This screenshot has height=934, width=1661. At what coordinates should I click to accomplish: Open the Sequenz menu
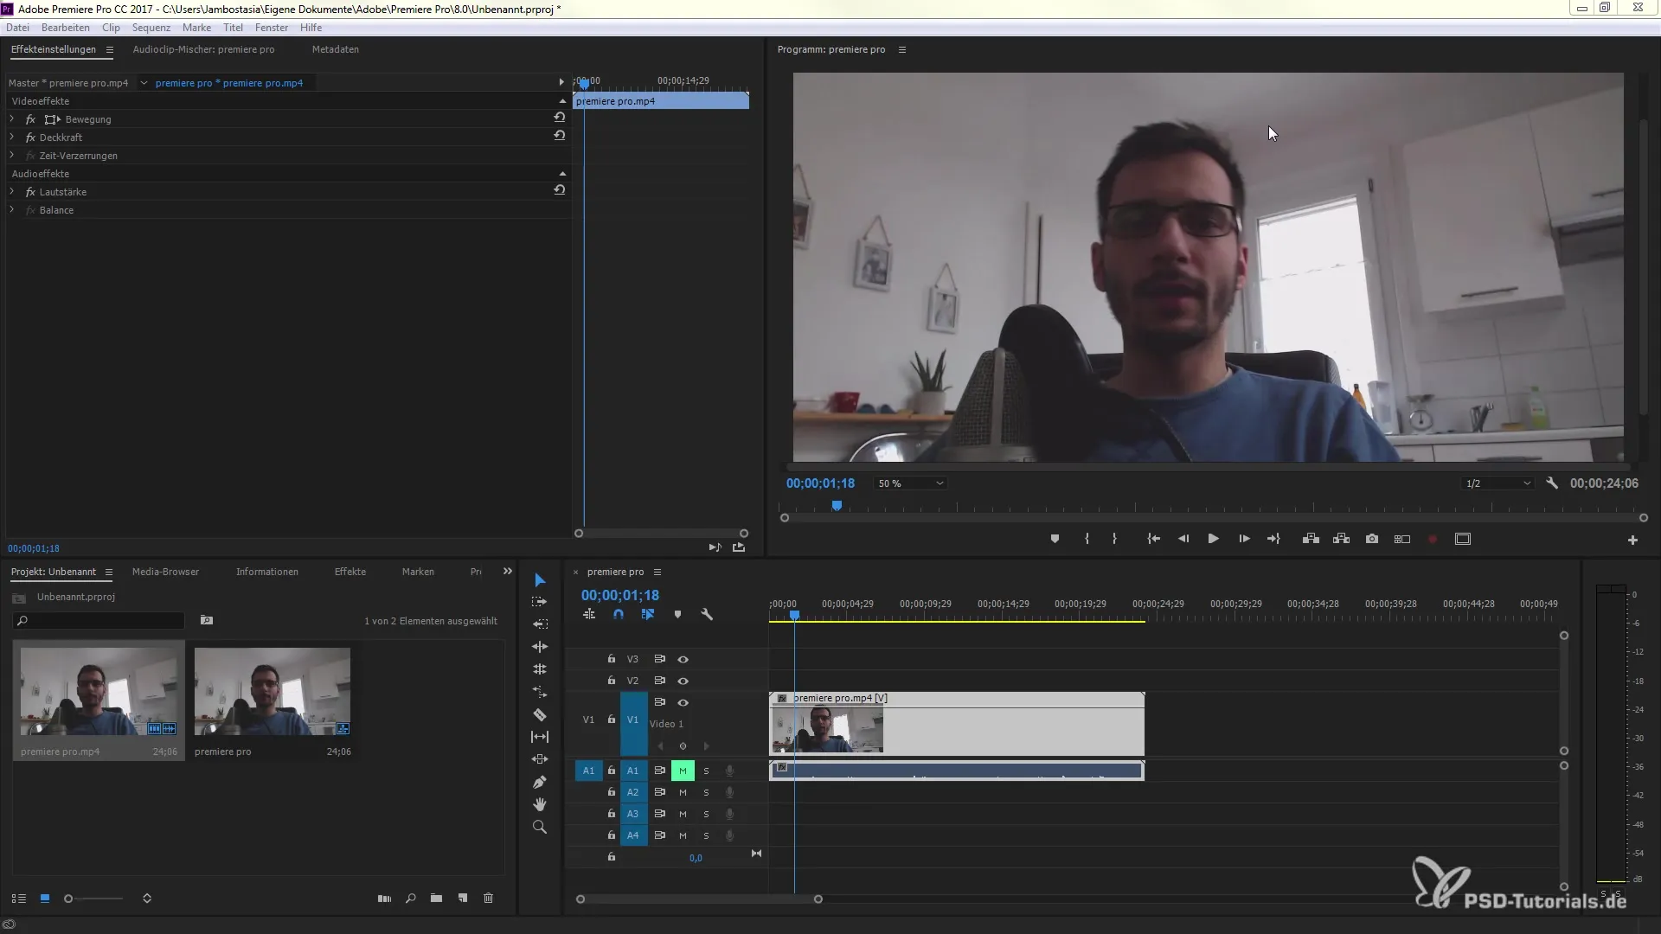click(151, 28)
